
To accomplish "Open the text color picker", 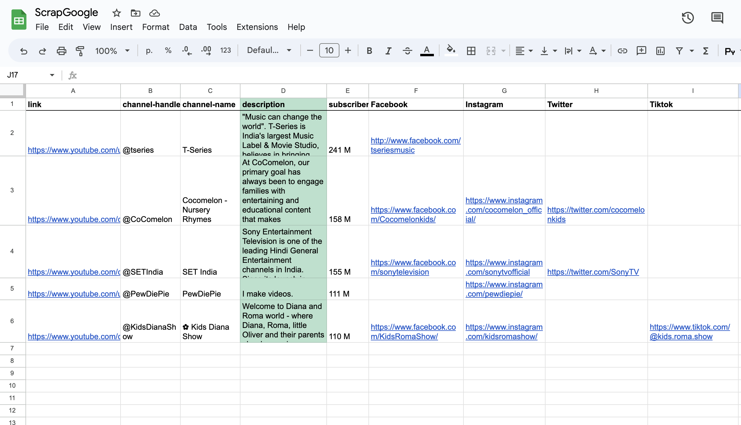I will pos(427,51).
